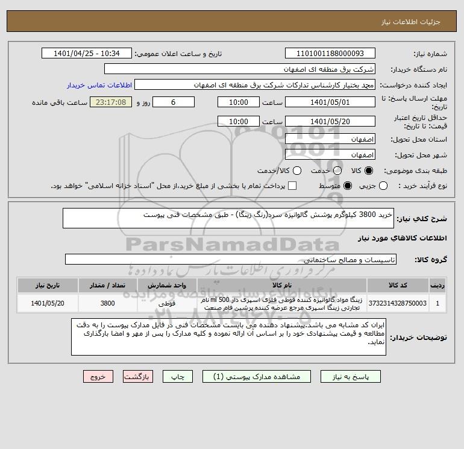Click the اطلاعات کالاهای مورد نیاز heading
Screen dimensions: 464x449
click(x=403, y=238)
